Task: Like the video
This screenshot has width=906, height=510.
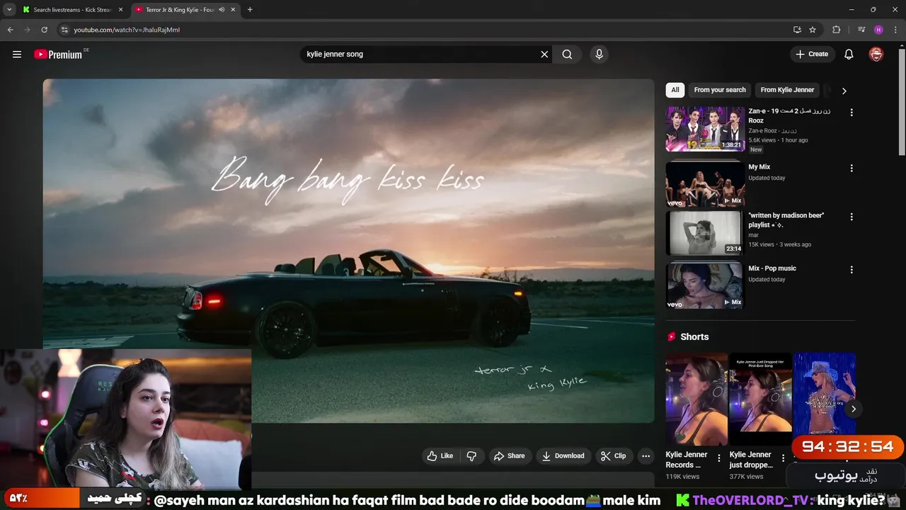Action: click(x=440, y=456)
